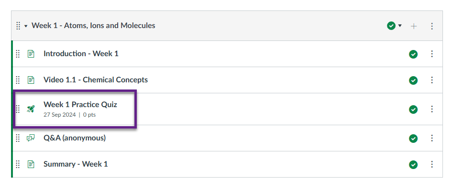Unpublish the Summary - Week 1 page

click(413, 165)
